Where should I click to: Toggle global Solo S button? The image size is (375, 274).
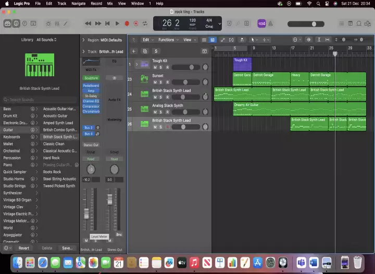point(156,51)
